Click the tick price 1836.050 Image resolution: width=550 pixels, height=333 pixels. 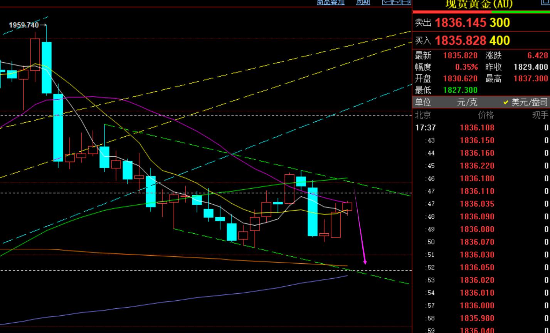pos(477,267)
